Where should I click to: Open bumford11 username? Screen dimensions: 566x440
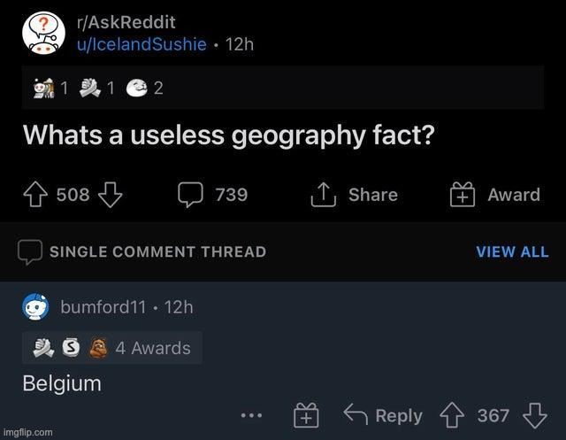pyautogui.click(x=103, y=307)
